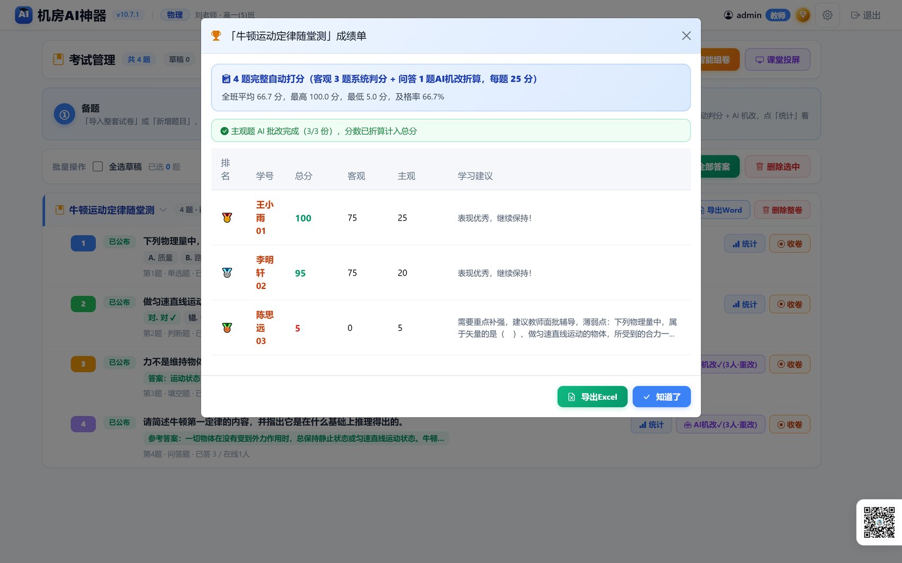Click the 客观 column header
The height and width of the screenshot is (563, 902).
tap(356, 176)
